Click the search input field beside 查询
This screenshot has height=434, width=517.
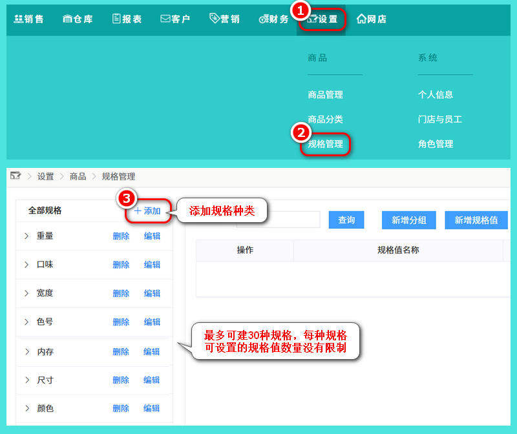(279, 220)
